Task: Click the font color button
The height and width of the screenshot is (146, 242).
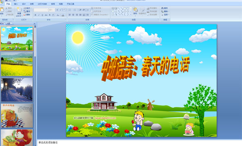Action: [x=63, y=15]
